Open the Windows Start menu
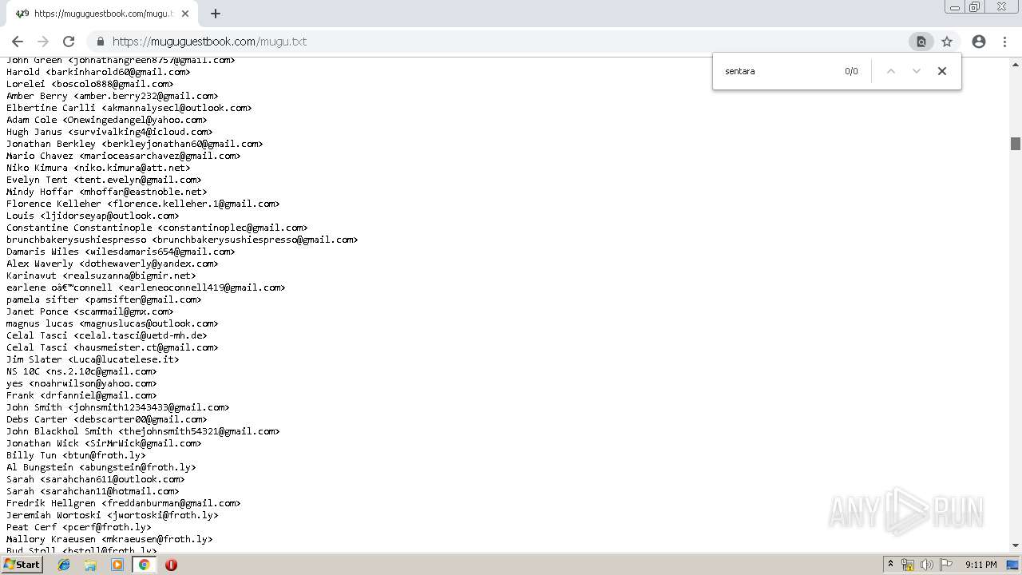 pos(22,565)
